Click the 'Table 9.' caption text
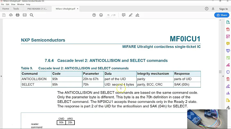 coord(27,68)
